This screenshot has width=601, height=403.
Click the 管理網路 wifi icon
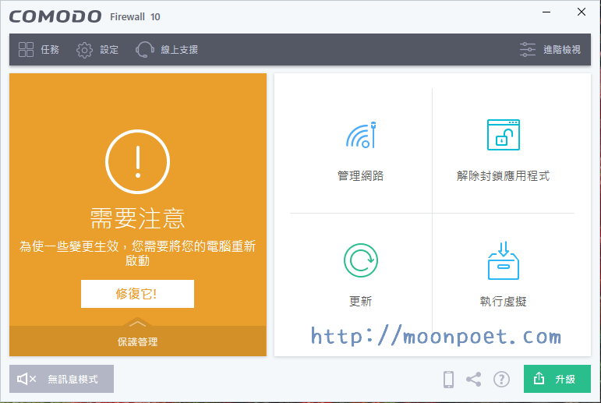pyautogui.click(x=361, y=135)
